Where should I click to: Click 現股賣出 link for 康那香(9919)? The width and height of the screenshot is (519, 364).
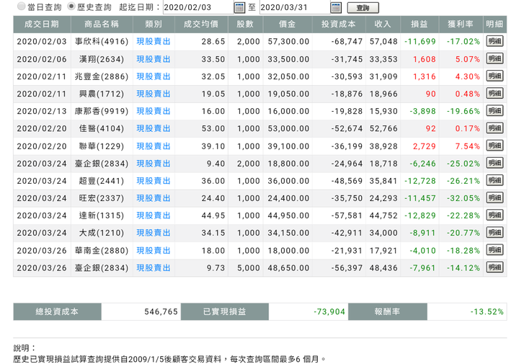154,111
